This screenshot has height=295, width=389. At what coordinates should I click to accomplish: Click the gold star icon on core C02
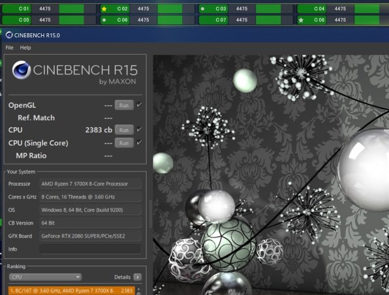coord(104,9)
